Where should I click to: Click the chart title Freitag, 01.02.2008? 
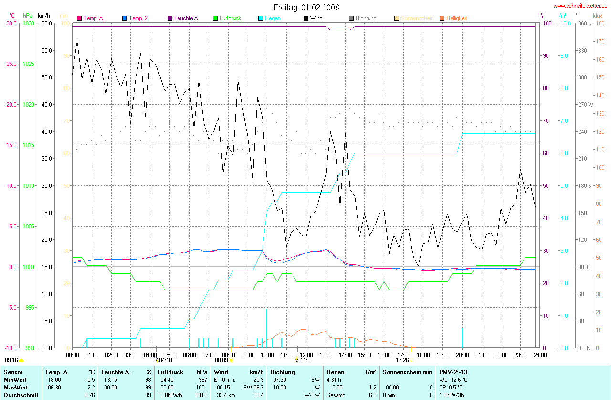pos(306,7)
